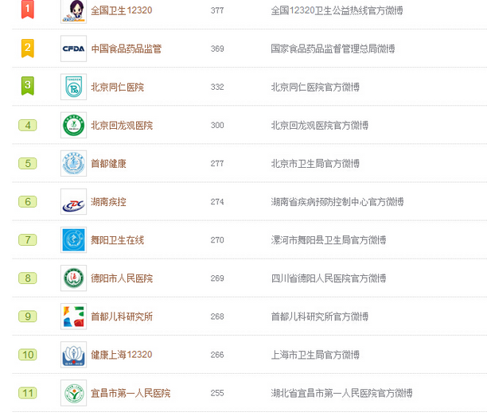Click the 宜昌市第一人民医院 green logo
The image size is (487, 416).
point(74,393)
